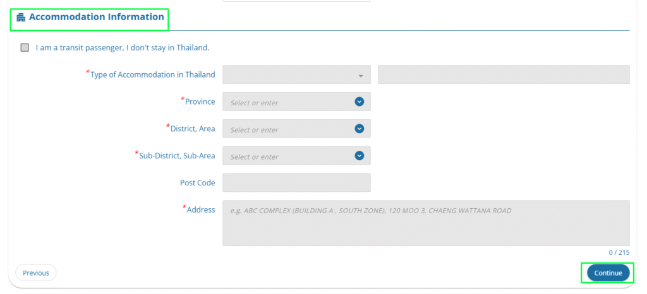The image size is (647, 294).
Task: Click the District, Area 'Select or enter' placeholder
Action: click(x=254, y=129)
